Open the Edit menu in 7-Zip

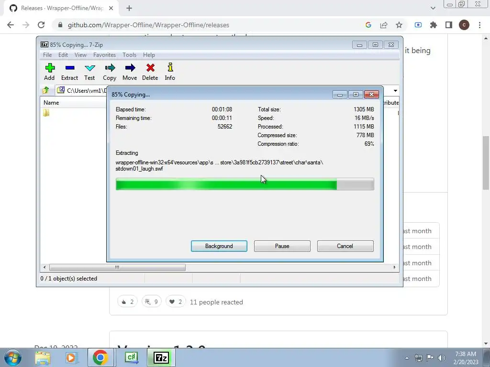(63, 55)
